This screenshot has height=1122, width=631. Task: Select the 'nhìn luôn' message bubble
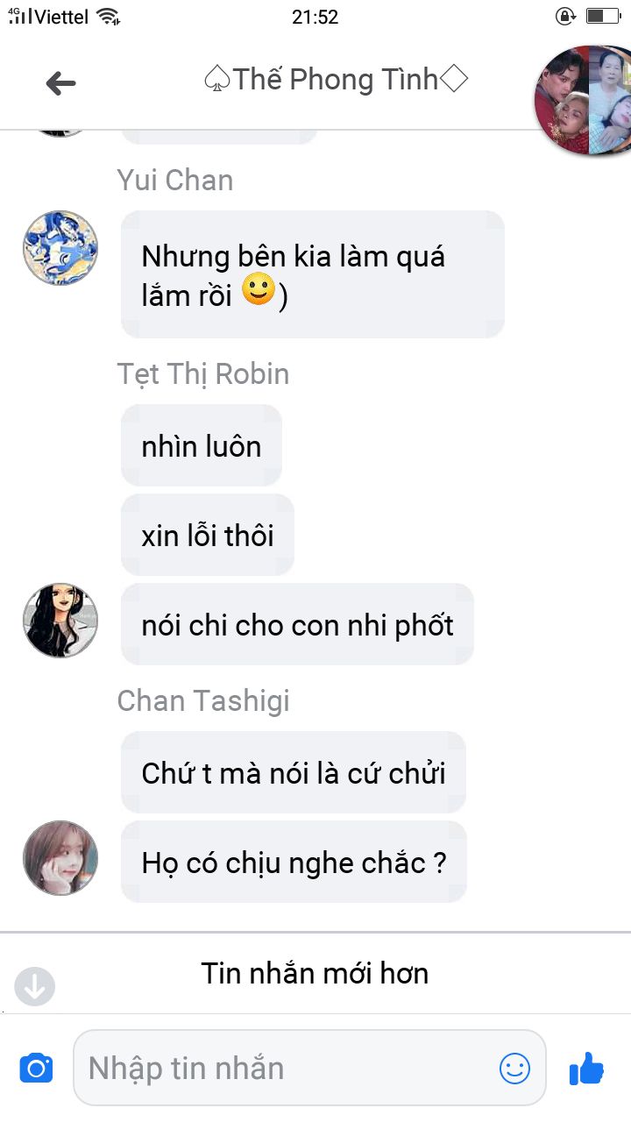coord(202,445)
